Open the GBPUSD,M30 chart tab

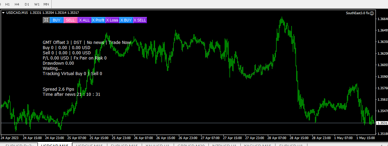point(191,145)
